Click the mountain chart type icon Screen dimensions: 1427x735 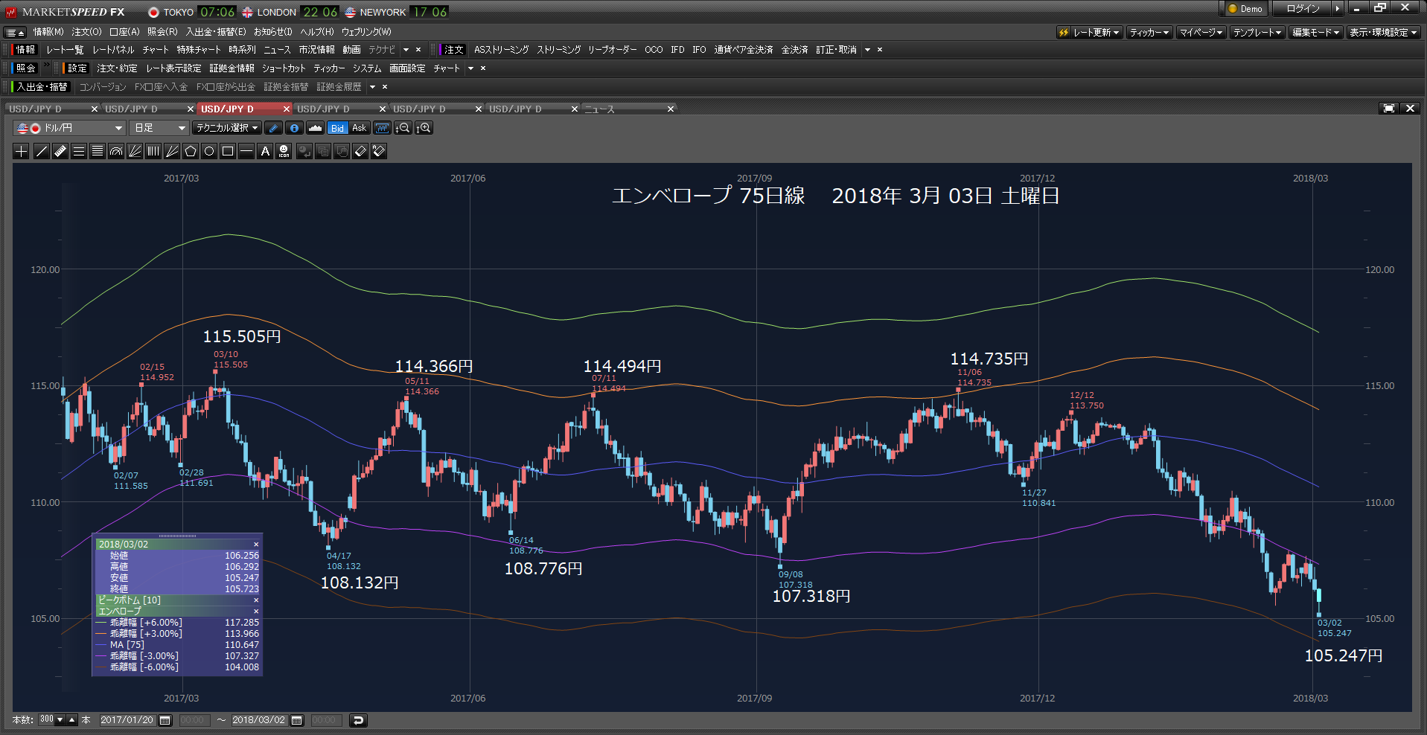(315, 128)
